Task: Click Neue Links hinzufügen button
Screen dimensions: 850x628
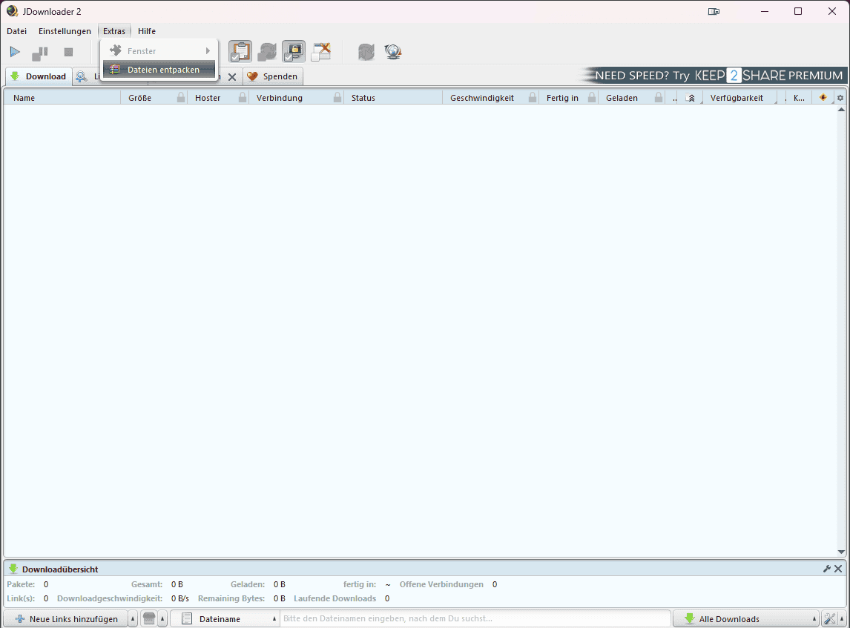Action: click(x=66, y=619)
